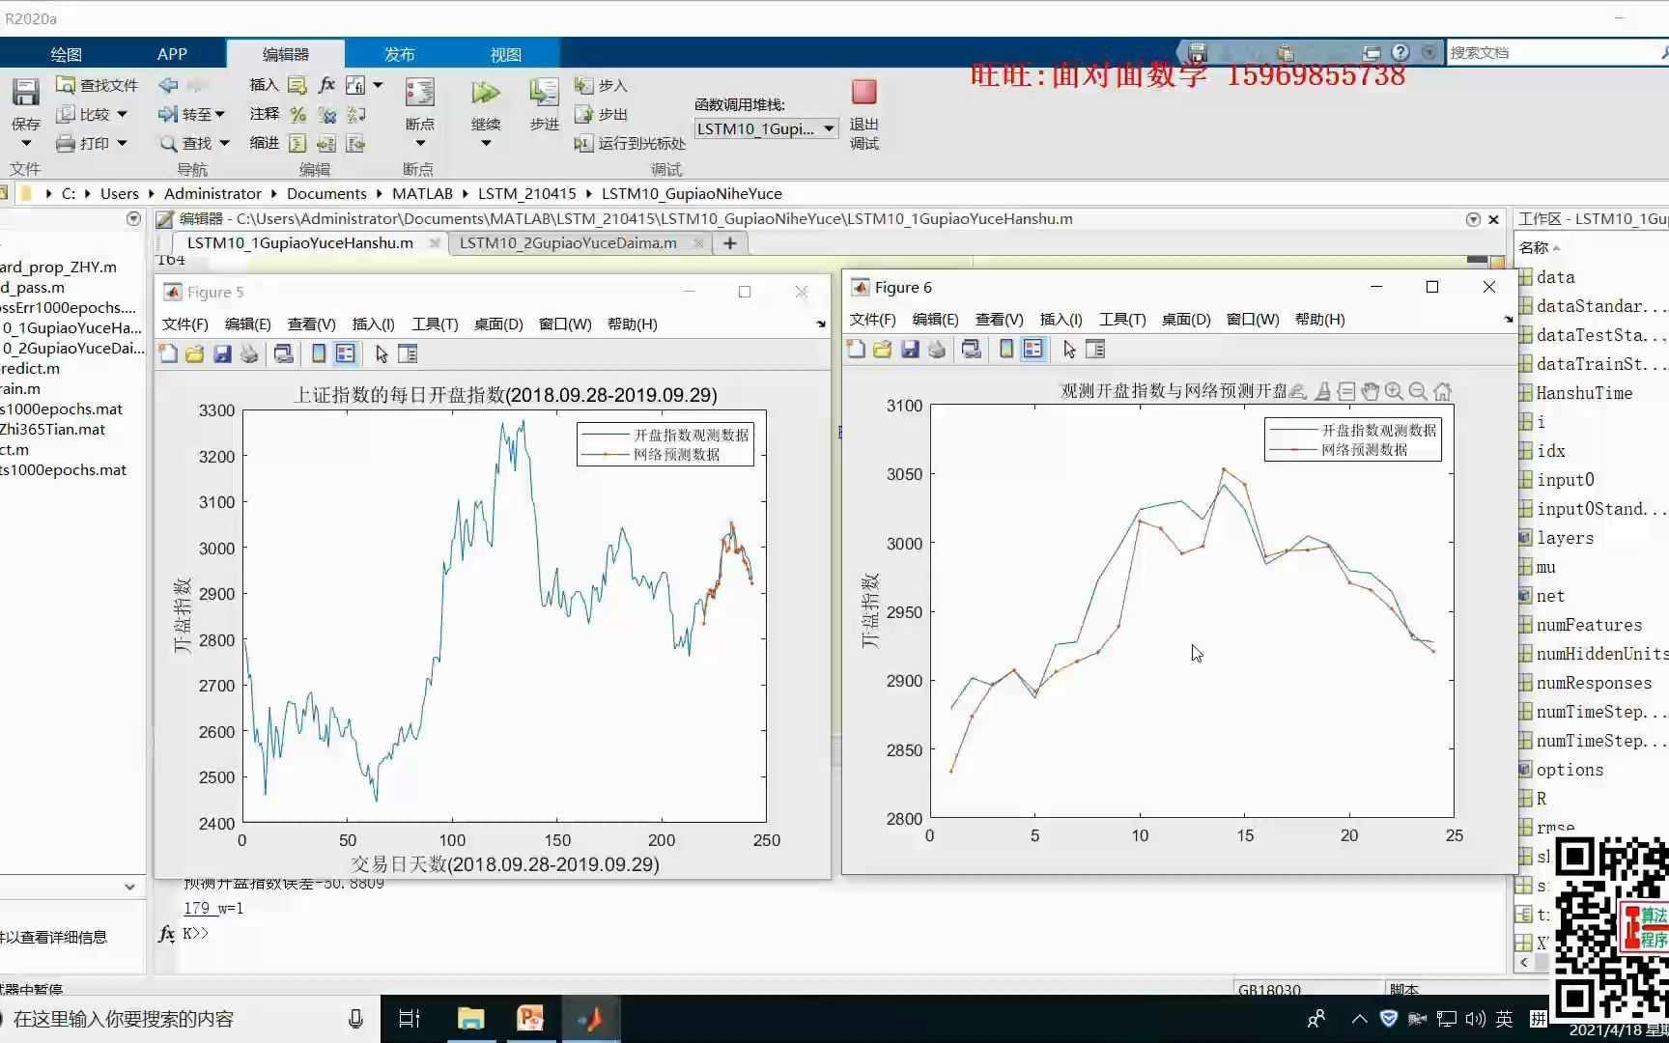This screenshot has height=1043, width=1669.
Task: Click New Figure icon in Figure 6 toolbar
Action: click(x=856, y=349)
